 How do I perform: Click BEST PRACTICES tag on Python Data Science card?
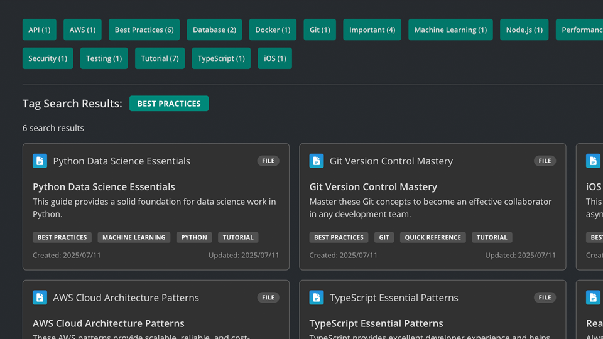pyautogui.click(x=62, y=237)
